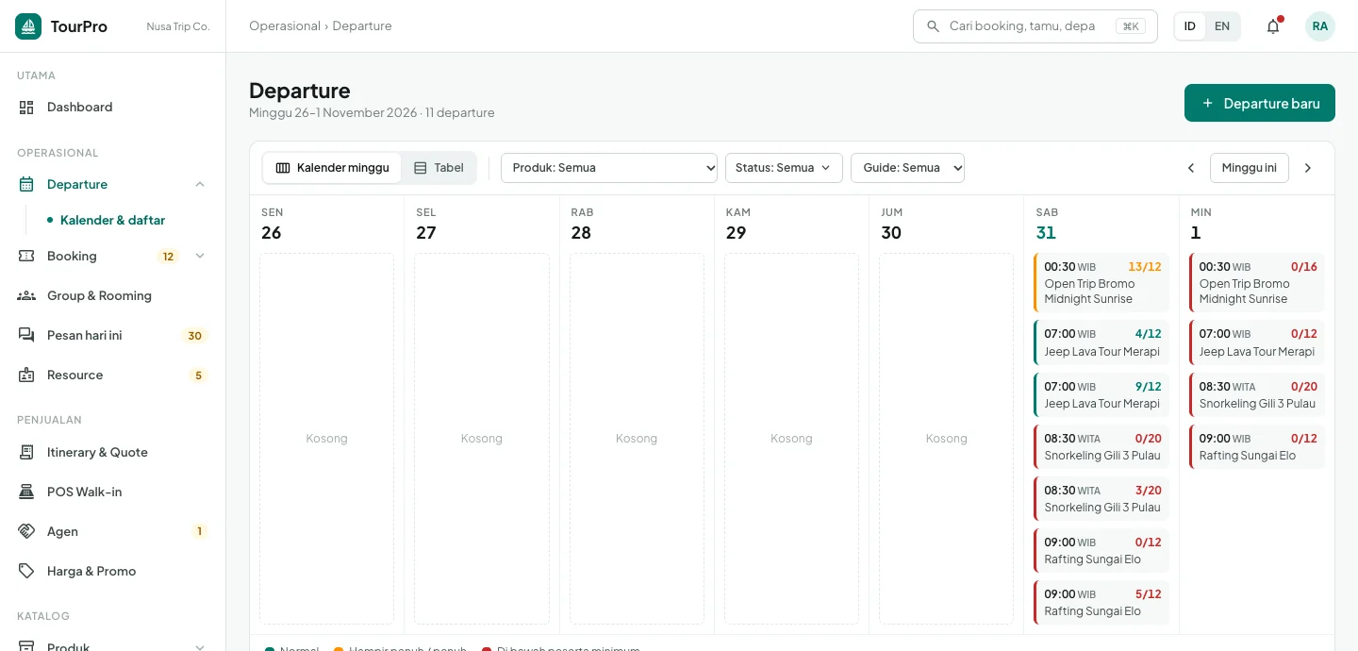Image resolution: width=1358 pixels, height=651 pixels.
Task: Click the Harga & Promo tag icon
Action: pos(26,572)
